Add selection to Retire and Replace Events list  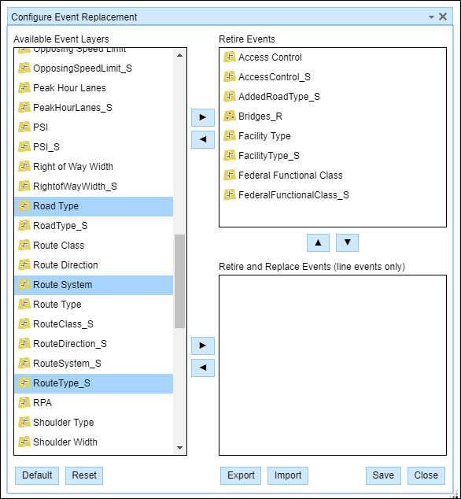tap(203, 346)
